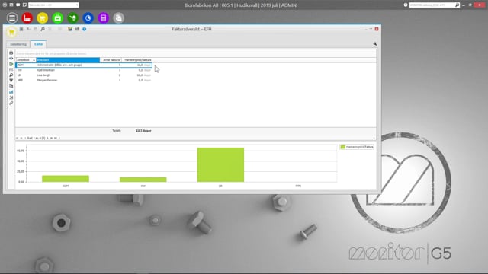Open the grey windows module icon
This screenshot has width=488, height=274.
click(x=119, y=18)
